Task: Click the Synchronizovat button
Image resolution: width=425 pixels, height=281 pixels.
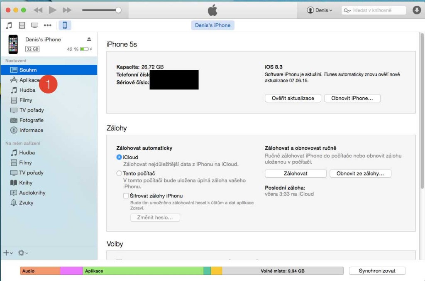Action: (377, 271)
